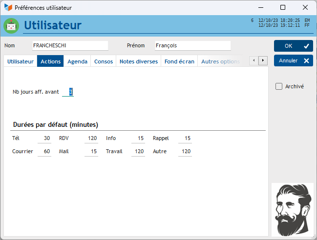Go to the Notes diverses tab

coord(138,61)
